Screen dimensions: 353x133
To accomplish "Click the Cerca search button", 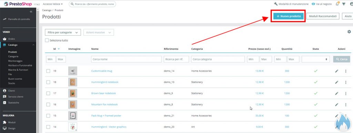I will (x=342, y=59).
